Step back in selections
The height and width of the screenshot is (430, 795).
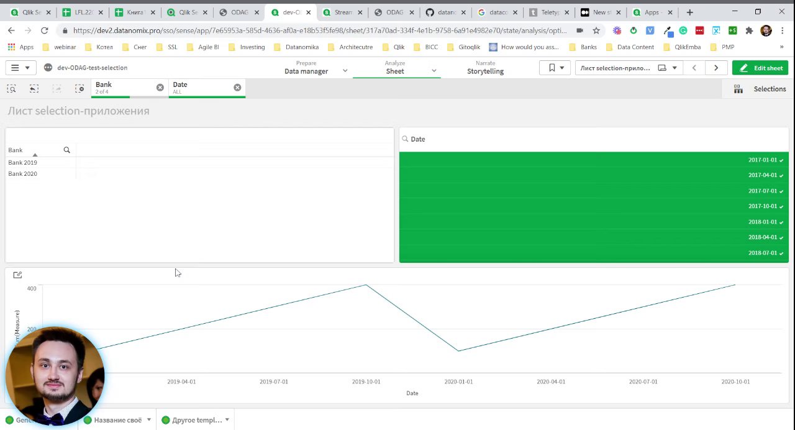[34, 89]
